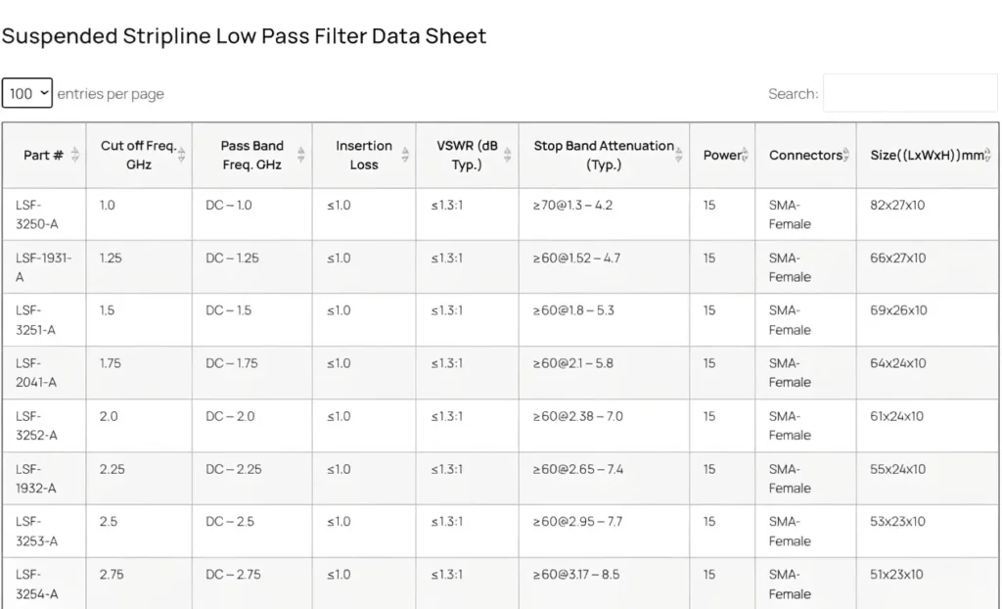Open the entries per page dropdown
Viewport: 1002px width, 609px height.
point(26,94)
